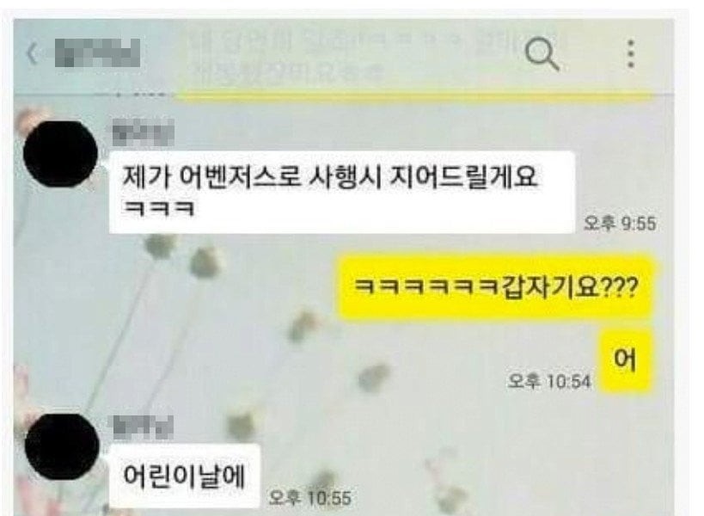
Task: Tap the yellow underline below the header banner
Action: point(413,95)
